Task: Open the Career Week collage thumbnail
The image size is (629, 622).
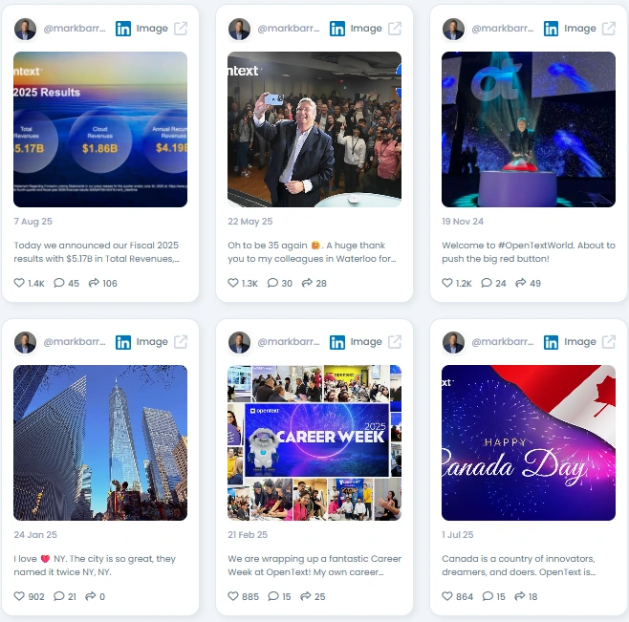Action: coord(314,442)
